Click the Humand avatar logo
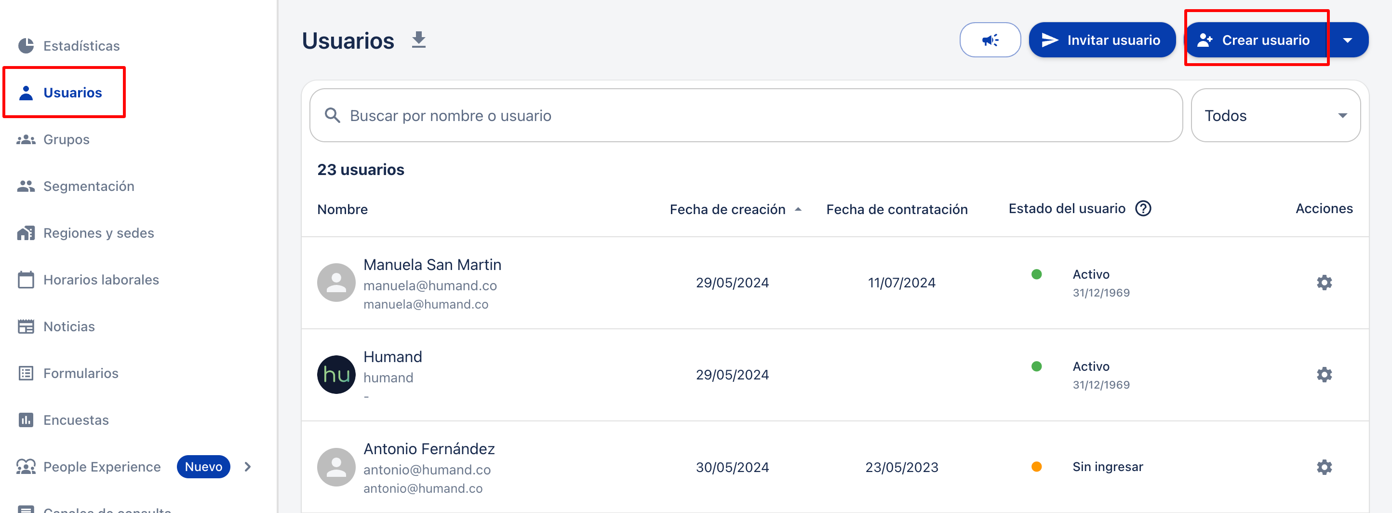The height and width of the screenshot is (513, 1392). point(336,374)
